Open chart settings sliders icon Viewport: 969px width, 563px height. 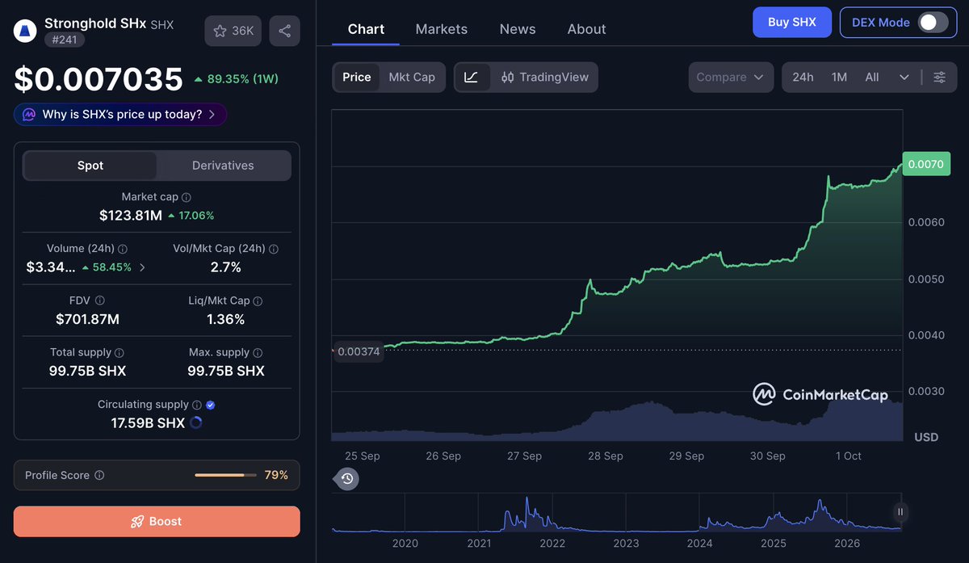[940, 77]
